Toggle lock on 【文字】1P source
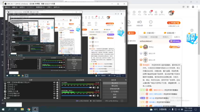Screen dimensions: 200x112 pos(57,87)
